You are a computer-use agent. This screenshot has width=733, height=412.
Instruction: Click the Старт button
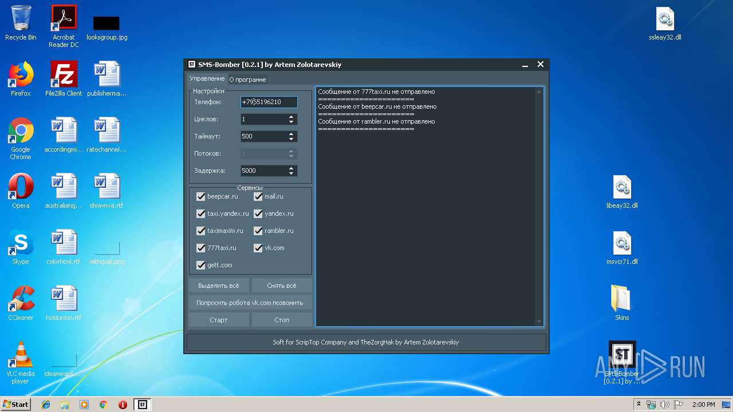click(x=219, y=320)
